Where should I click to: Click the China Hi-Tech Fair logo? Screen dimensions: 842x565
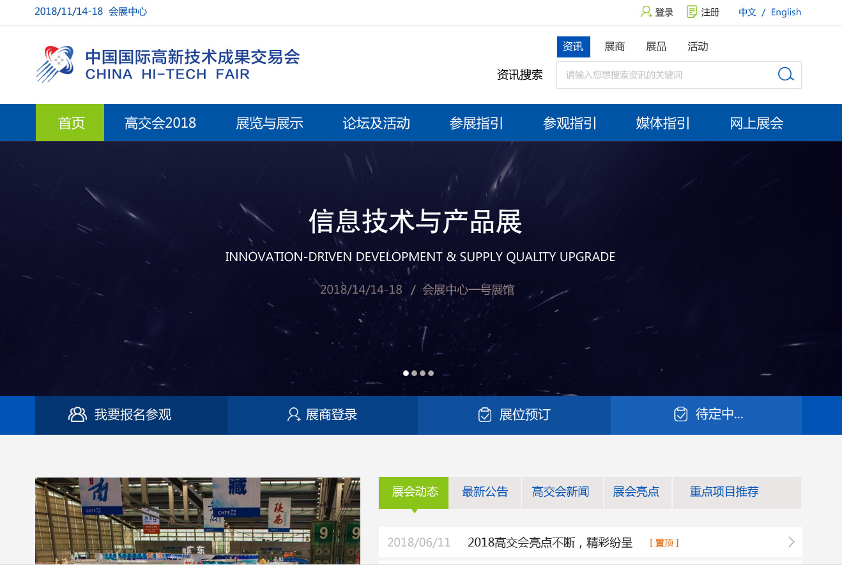(x=167, y=64)
